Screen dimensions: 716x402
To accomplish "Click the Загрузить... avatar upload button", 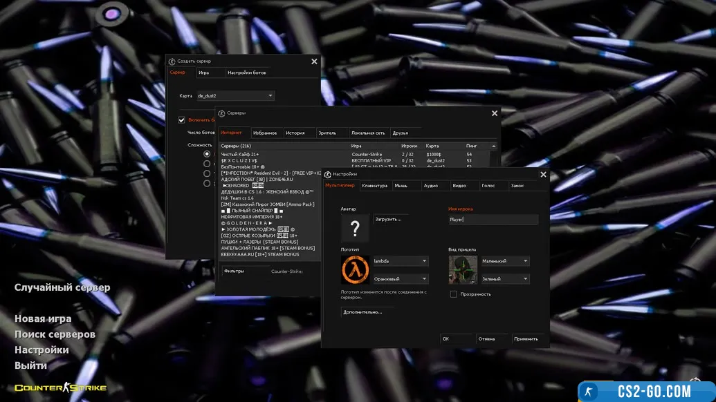I will (x=387, y=219).
